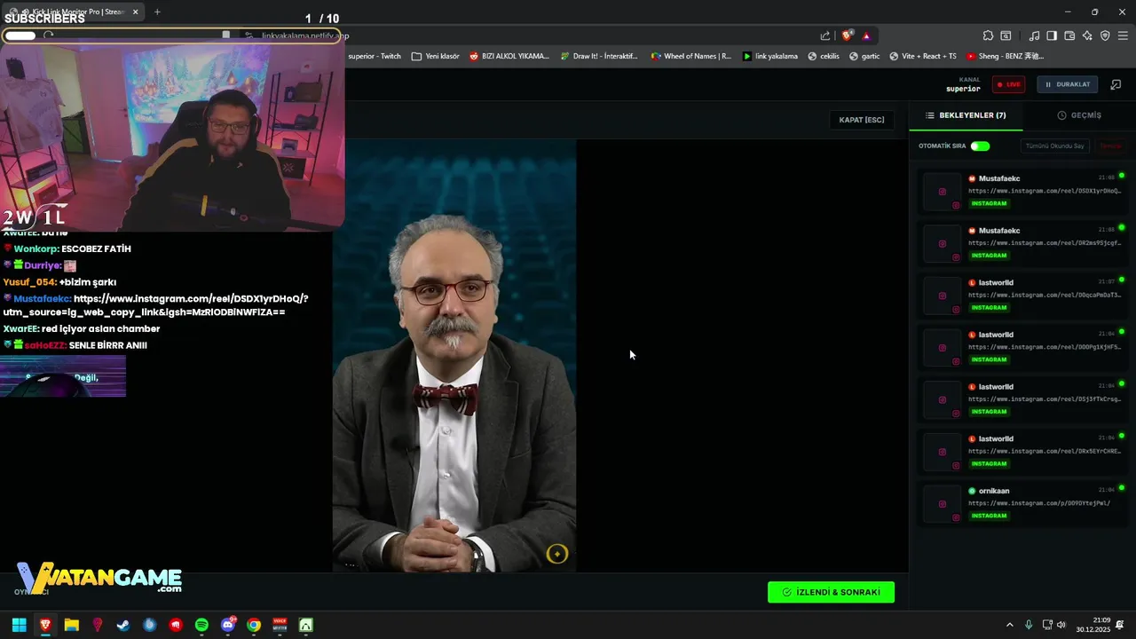
Task: Click the Brave Shields lion icon
Action: click(x=848, y=35)
